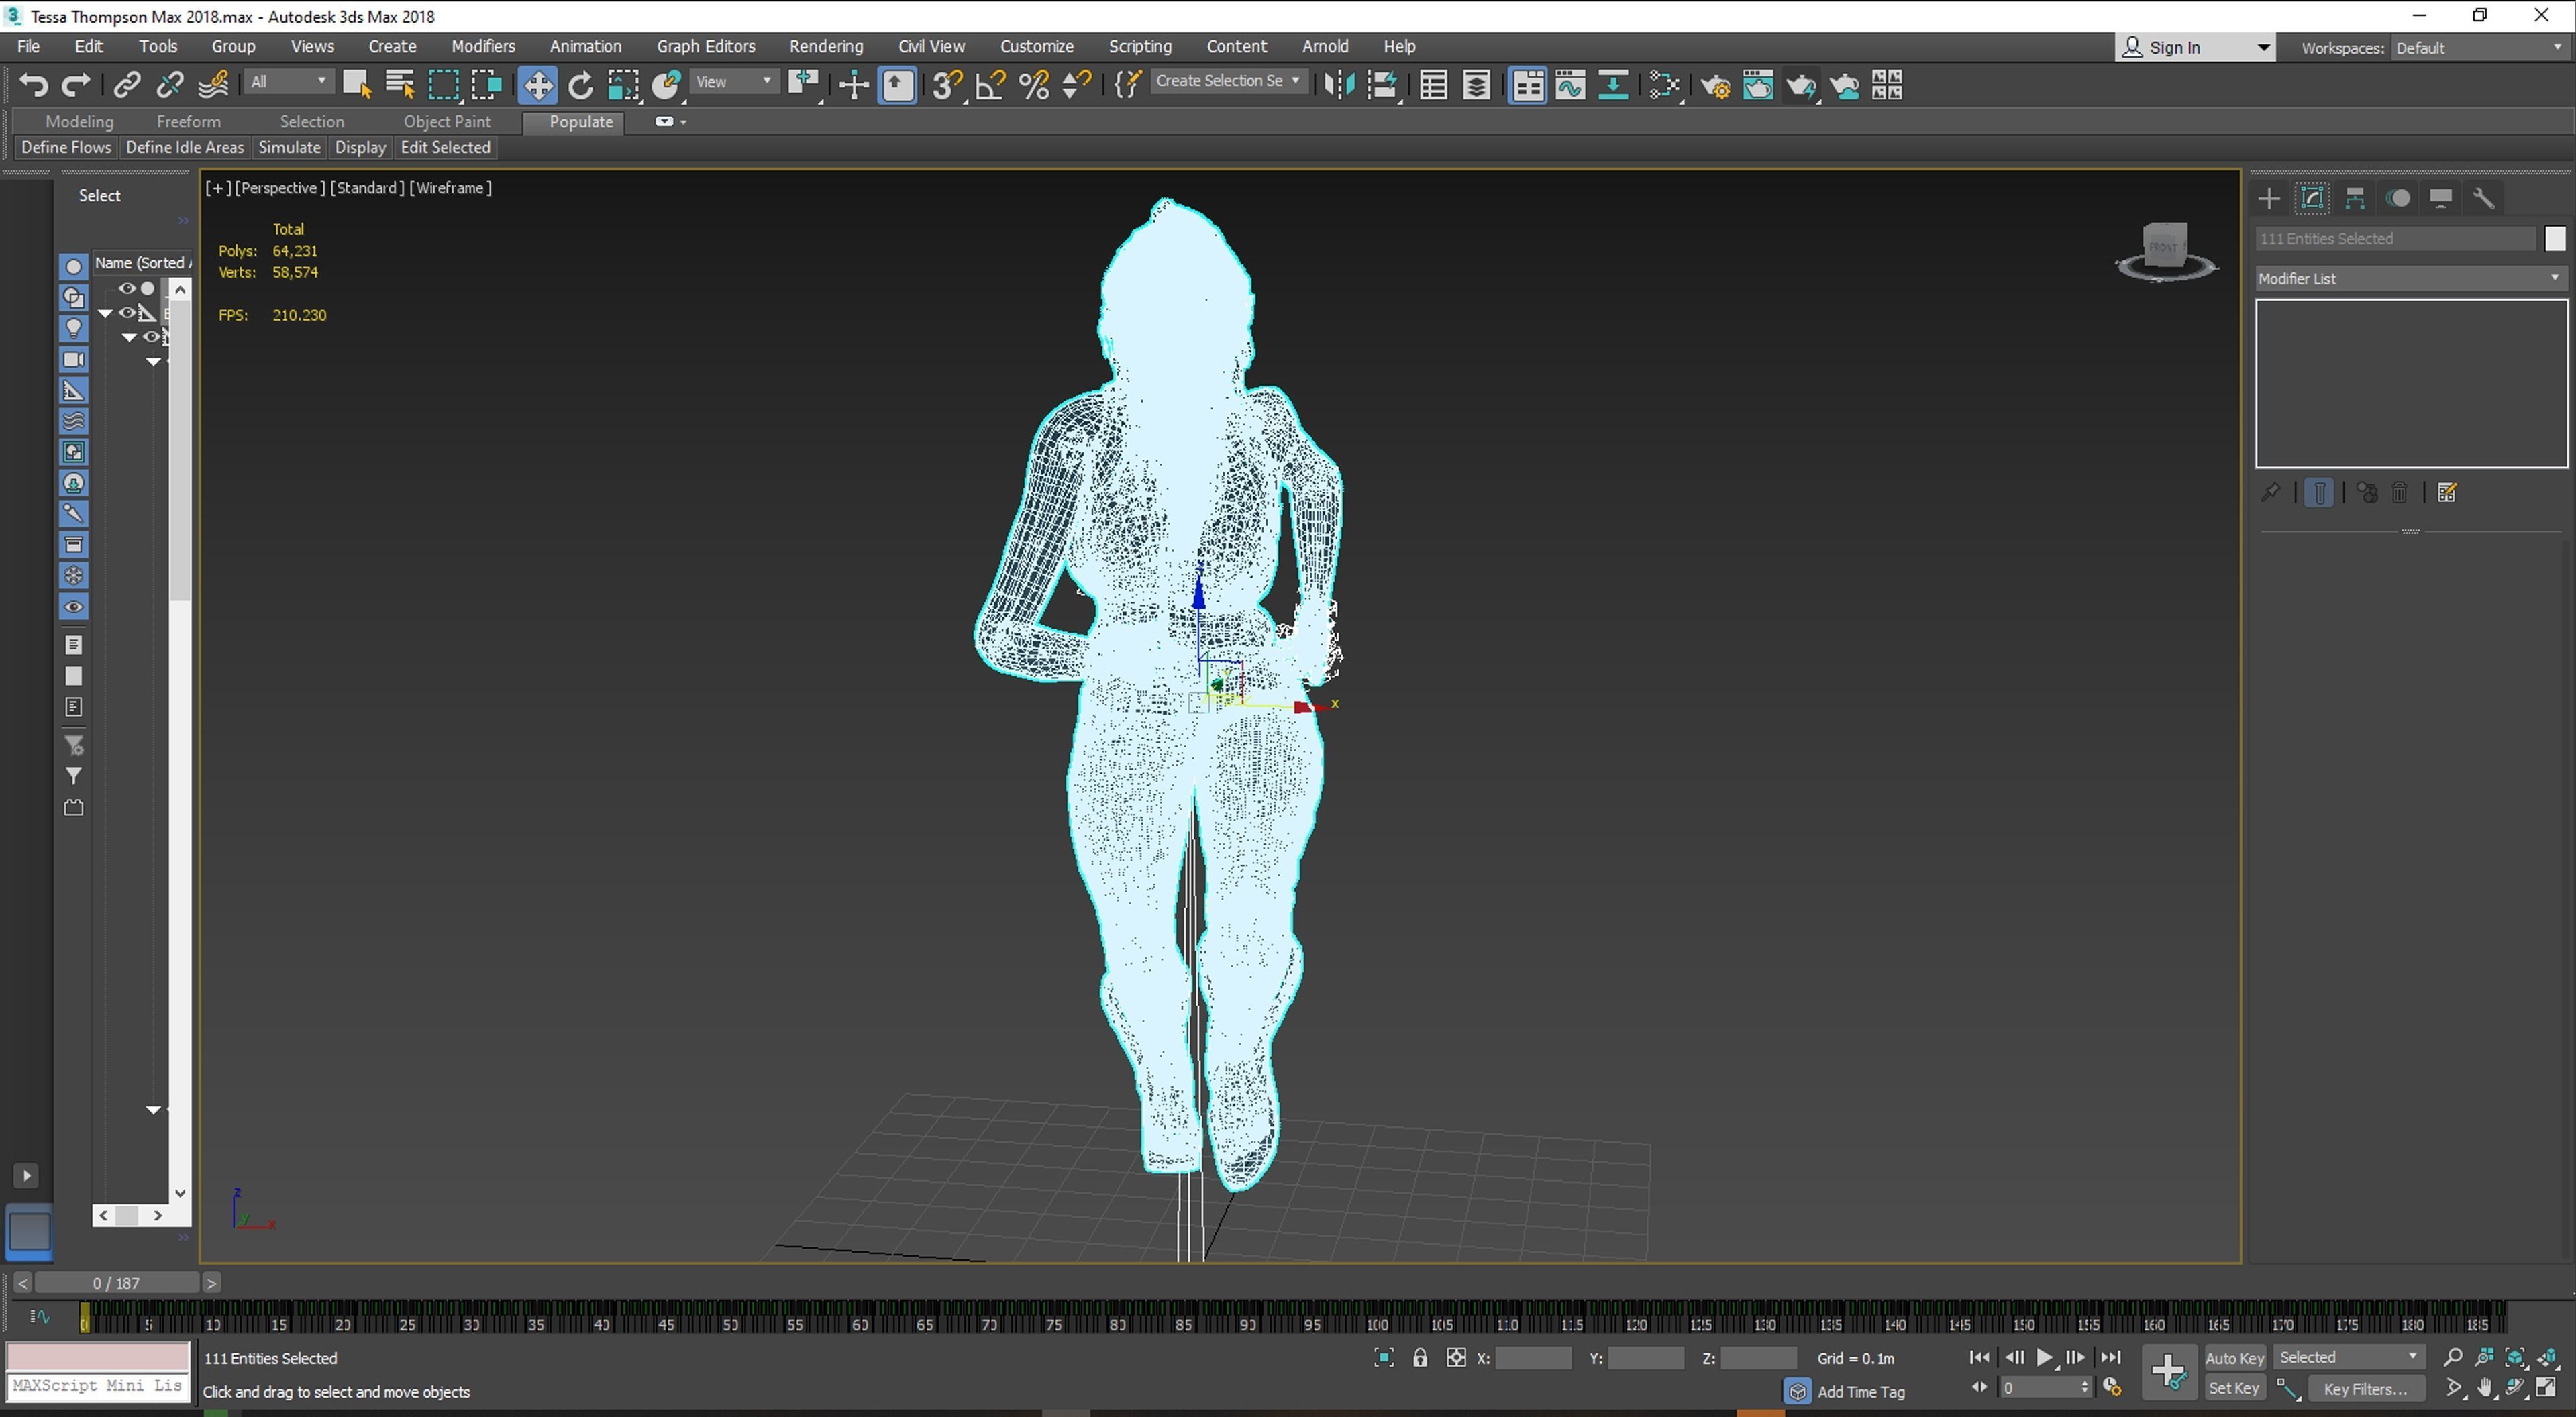
Task: Click the Simulate ribbon panel button
Action: click(x=289, y=147)
